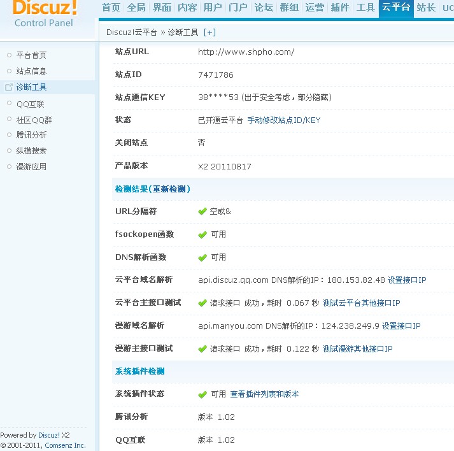Open 查看插件列表和版本 link

point(264,394)
